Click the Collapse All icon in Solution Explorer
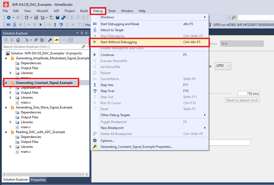This screenshot has width=274, height=185. [36, 40]
